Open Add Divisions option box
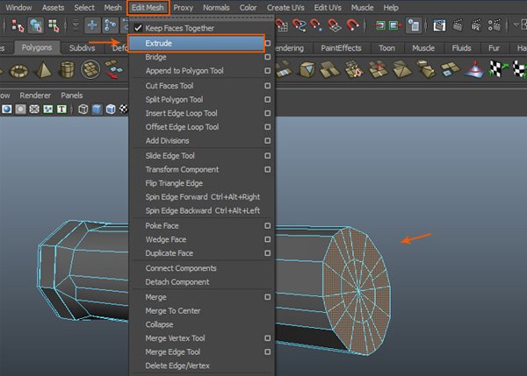Image resolution: width=527 pixels, height=376 pixels. coord(268,141)
